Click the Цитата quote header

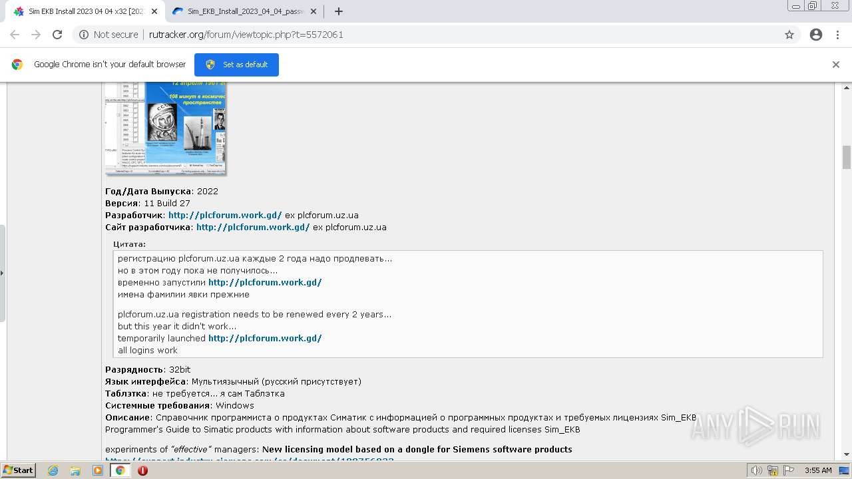pyautogui.click(x=129, y=244)
